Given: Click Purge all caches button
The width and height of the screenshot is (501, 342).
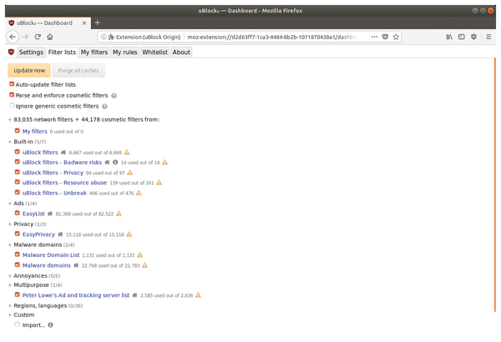Looking at the screenshot, I should [78, 70].
